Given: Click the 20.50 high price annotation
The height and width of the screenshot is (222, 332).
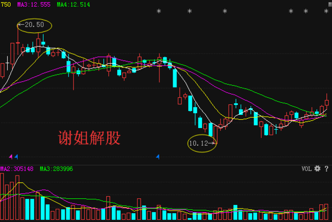Looking at the screenshot, I should [34, 25].
